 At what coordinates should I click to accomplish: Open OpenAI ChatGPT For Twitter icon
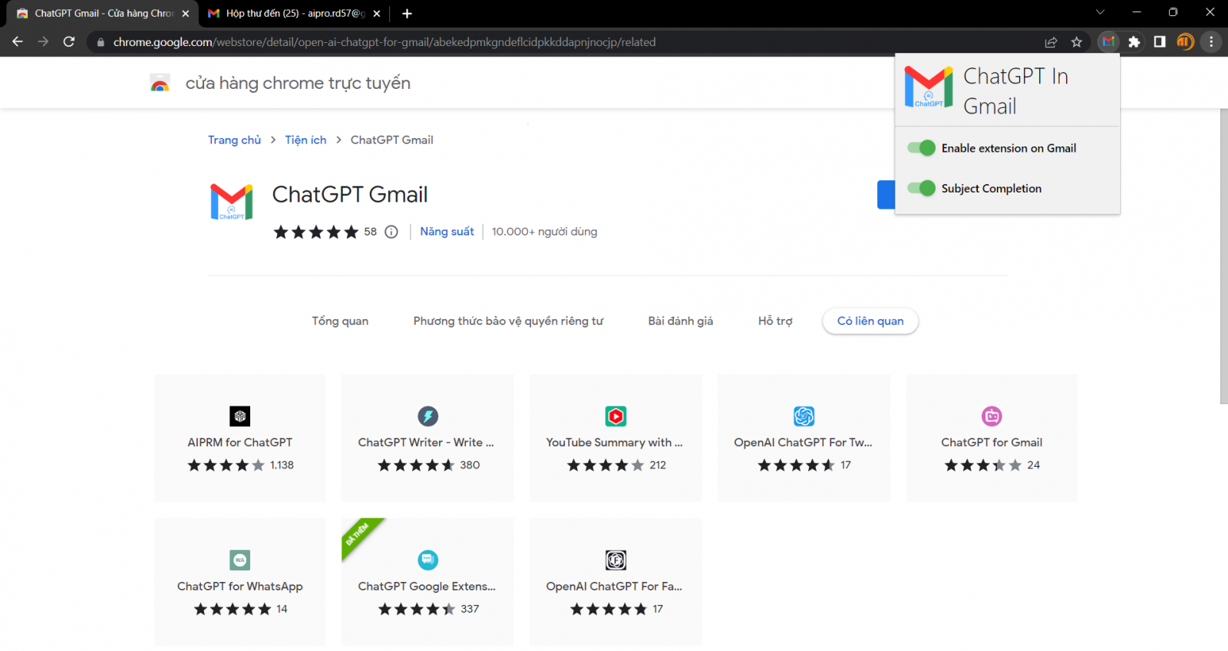[x=804, y=416]
